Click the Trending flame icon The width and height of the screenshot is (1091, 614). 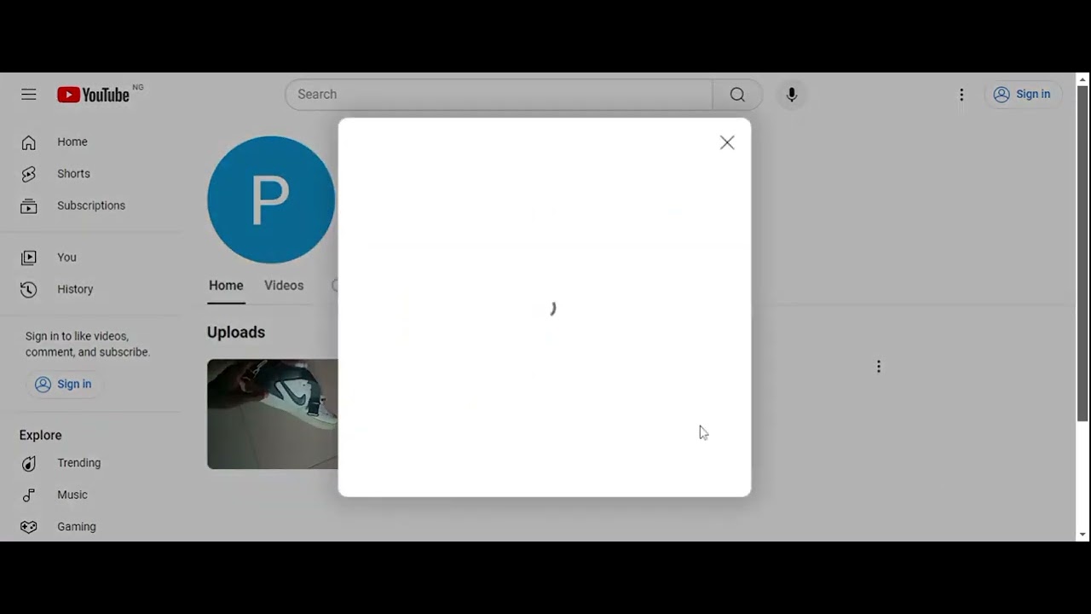tap(29, 463)
